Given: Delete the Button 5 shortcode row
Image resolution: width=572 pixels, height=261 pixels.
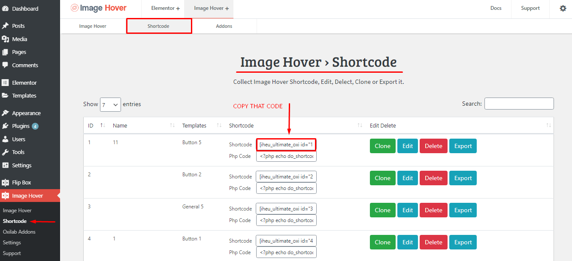Looking at the screenshot, I should [x=433, y=146].
